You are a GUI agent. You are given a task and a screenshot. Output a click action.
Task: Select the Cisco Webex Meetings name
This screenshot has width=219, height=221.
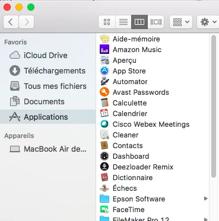[151, 124]
